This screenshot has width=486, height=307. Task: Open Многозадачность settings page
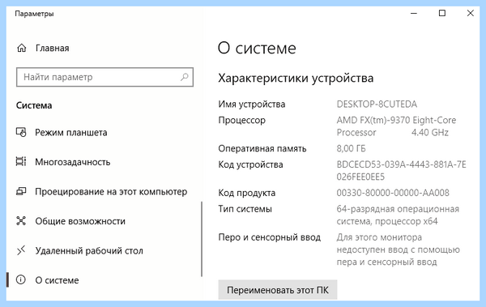click(73, 162)
